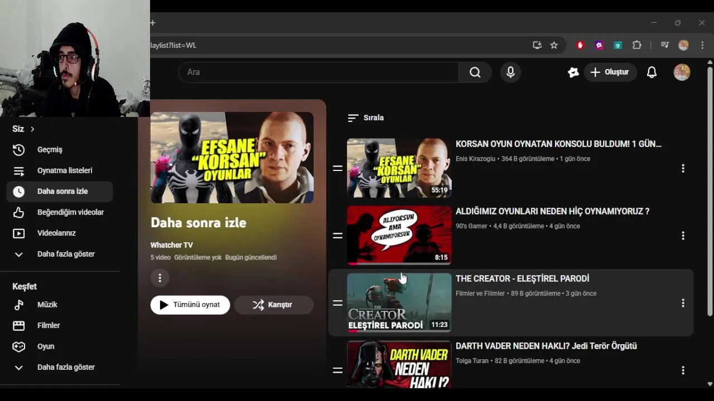Bookmark the page with the star icon
This screenshot has width=714, height=401.
coord(554,45)
